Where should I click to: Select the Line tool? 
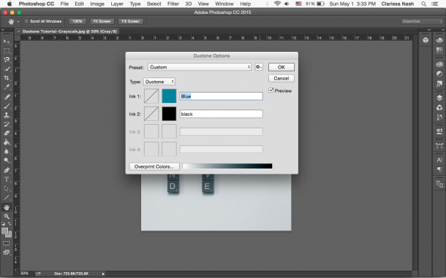click(x=7, y=198)
